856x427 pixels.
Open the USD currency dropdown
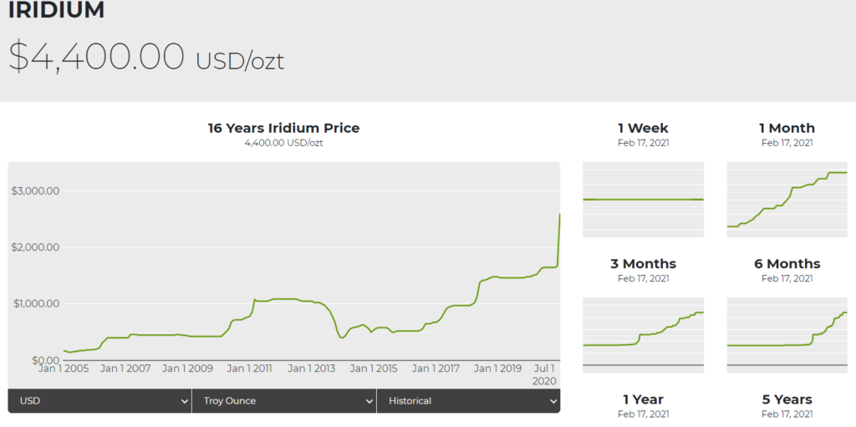pyautogui.click(x=100, y=401)
